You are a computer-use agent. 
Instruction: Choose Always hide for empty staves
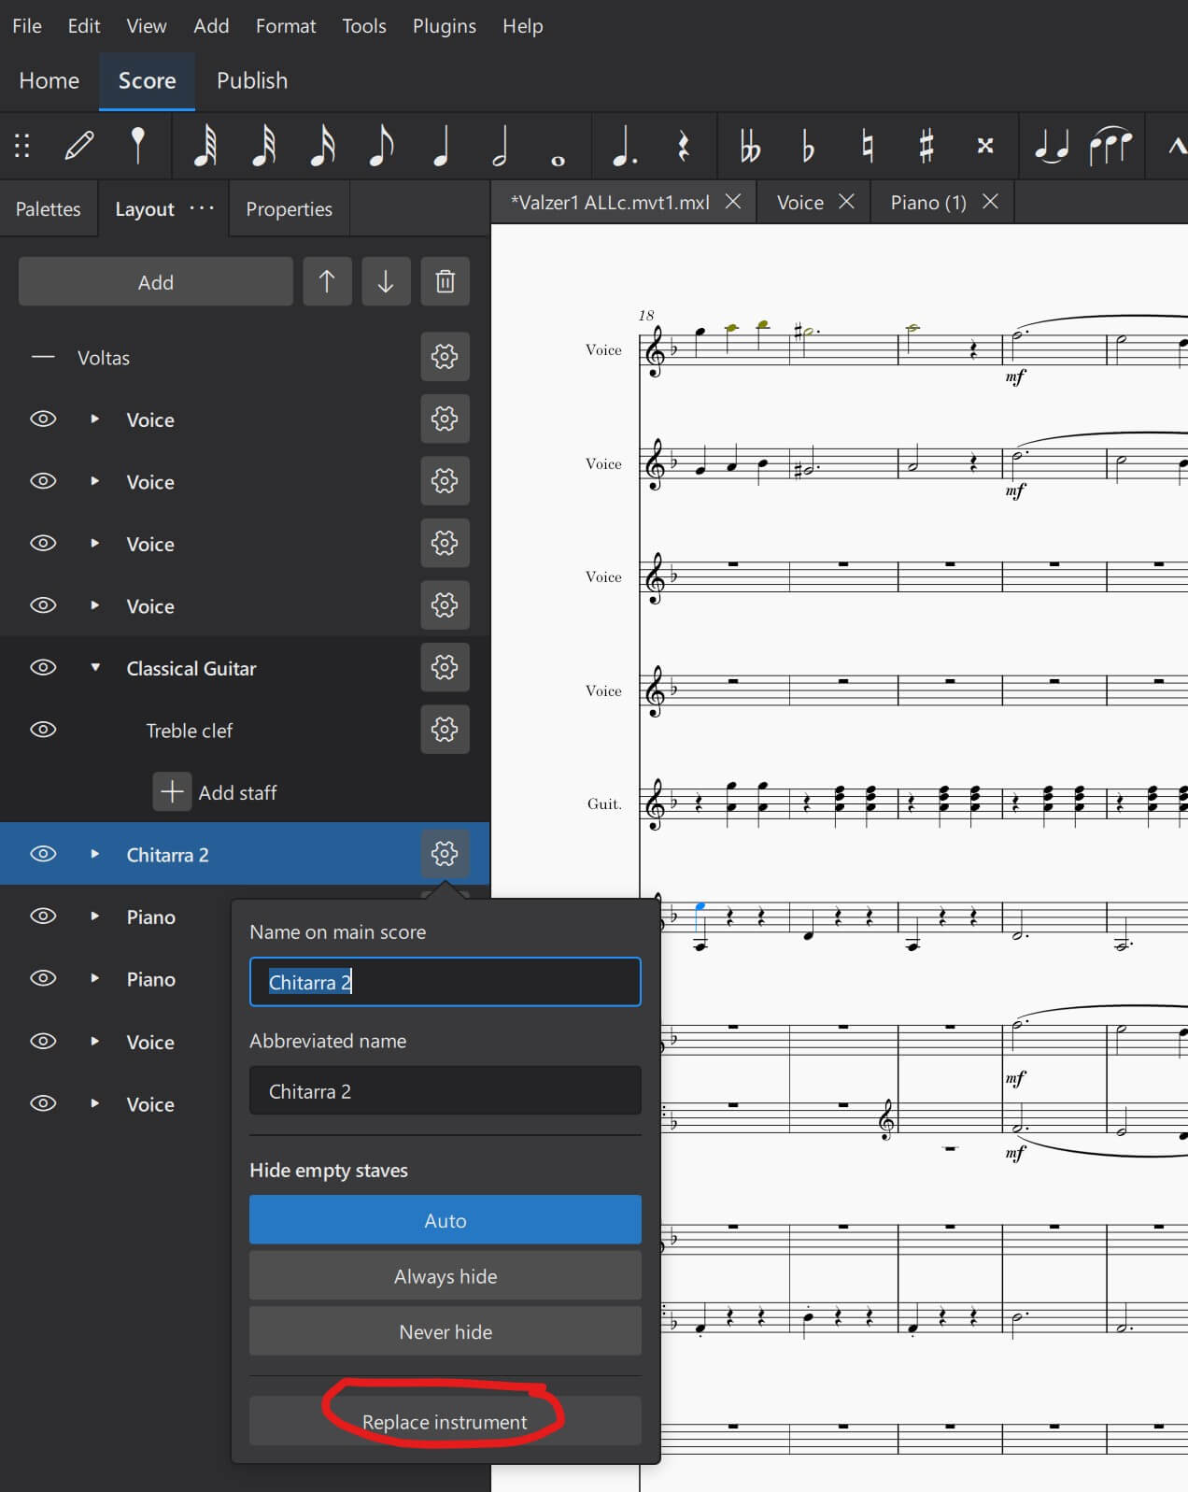[445, 1276]
